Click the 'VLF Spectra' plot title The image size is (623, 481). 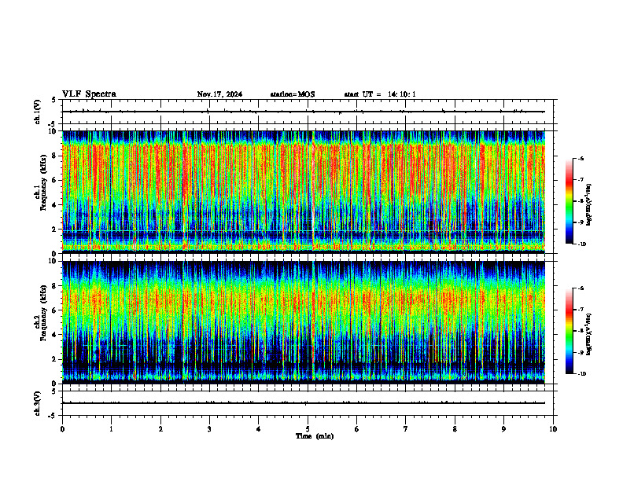tap(89, 94)
